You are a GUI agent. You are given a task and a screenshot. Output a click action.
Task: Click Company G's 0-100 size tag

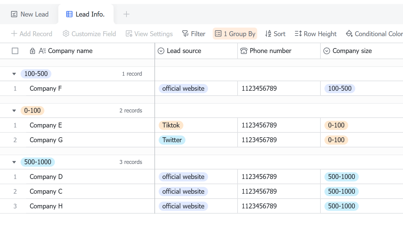click(x=336, y=140)
